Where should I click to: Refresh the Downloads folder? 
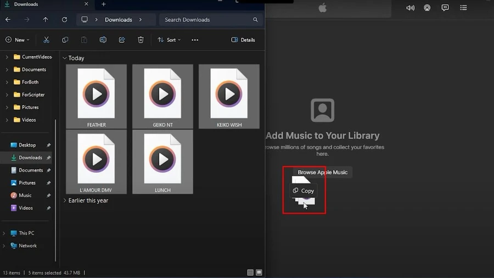[65, 20]
